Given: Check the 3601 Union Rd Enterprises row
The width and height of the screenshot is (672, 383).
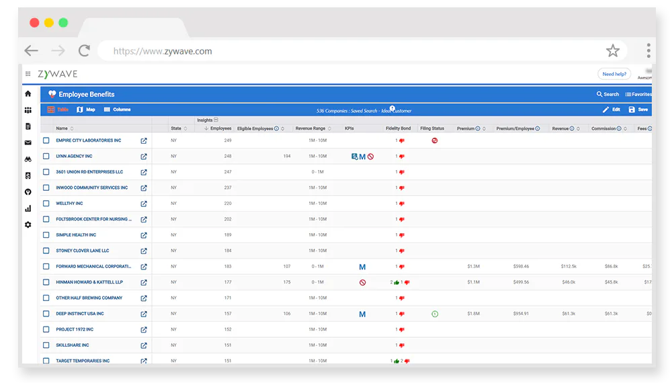Looking at the screenshot, I should [x=46, y=172].
